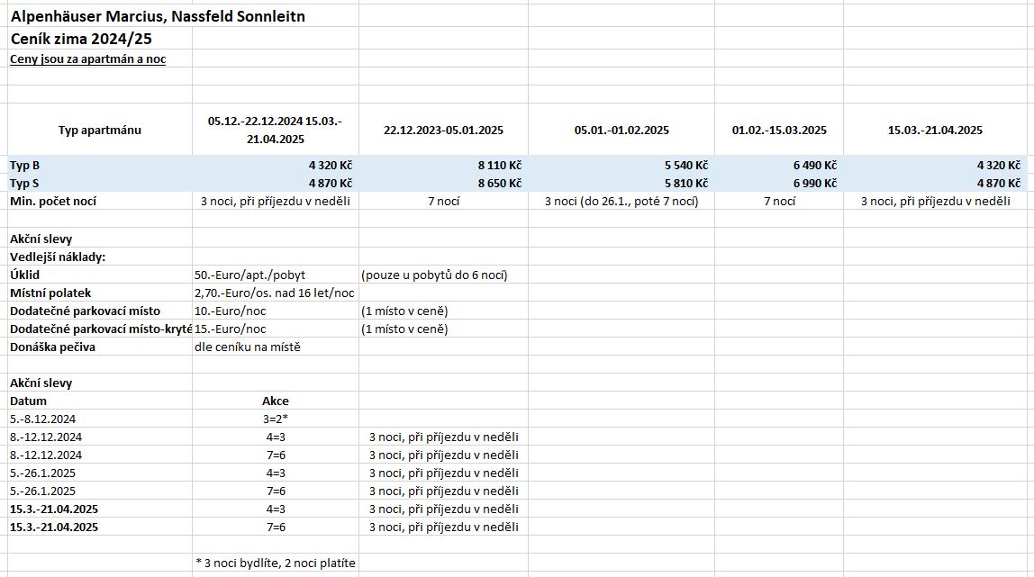1034x577 pixels.
Task: Select the Typ S row label
Action: [x=100, y=183]
